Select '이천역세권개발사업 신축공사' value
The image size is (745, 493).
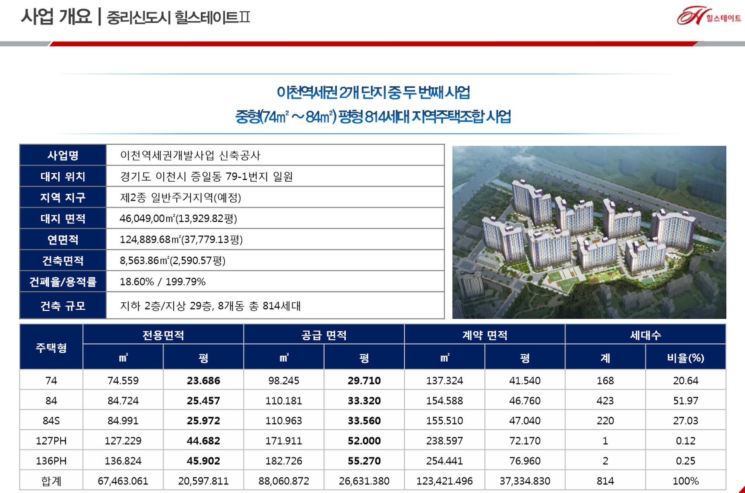coord(190,155)
